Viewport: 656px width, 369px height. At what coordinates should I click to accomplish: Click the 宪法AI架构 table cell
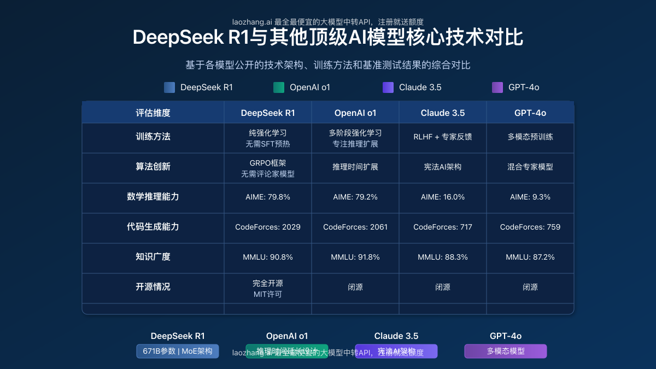(x=443, y=167)
